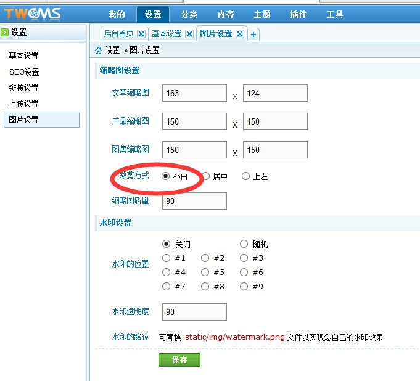
Task: Open the 内容 top menu
Action: [x=225, y=15]
